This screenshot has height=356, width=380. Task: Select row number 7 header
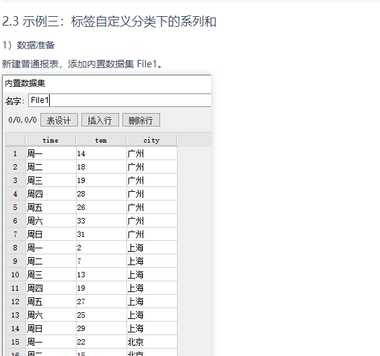[15, 234]
